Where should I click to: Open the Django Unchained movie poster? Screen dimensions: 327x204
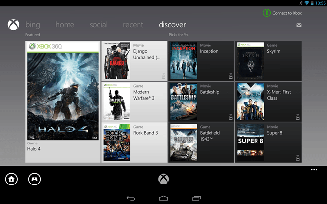coord(117,61)
